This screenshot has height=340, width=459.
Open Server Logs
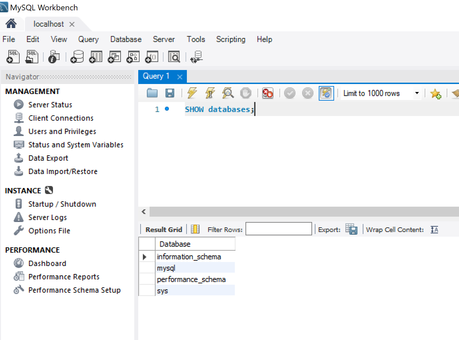tap(48, 217)
